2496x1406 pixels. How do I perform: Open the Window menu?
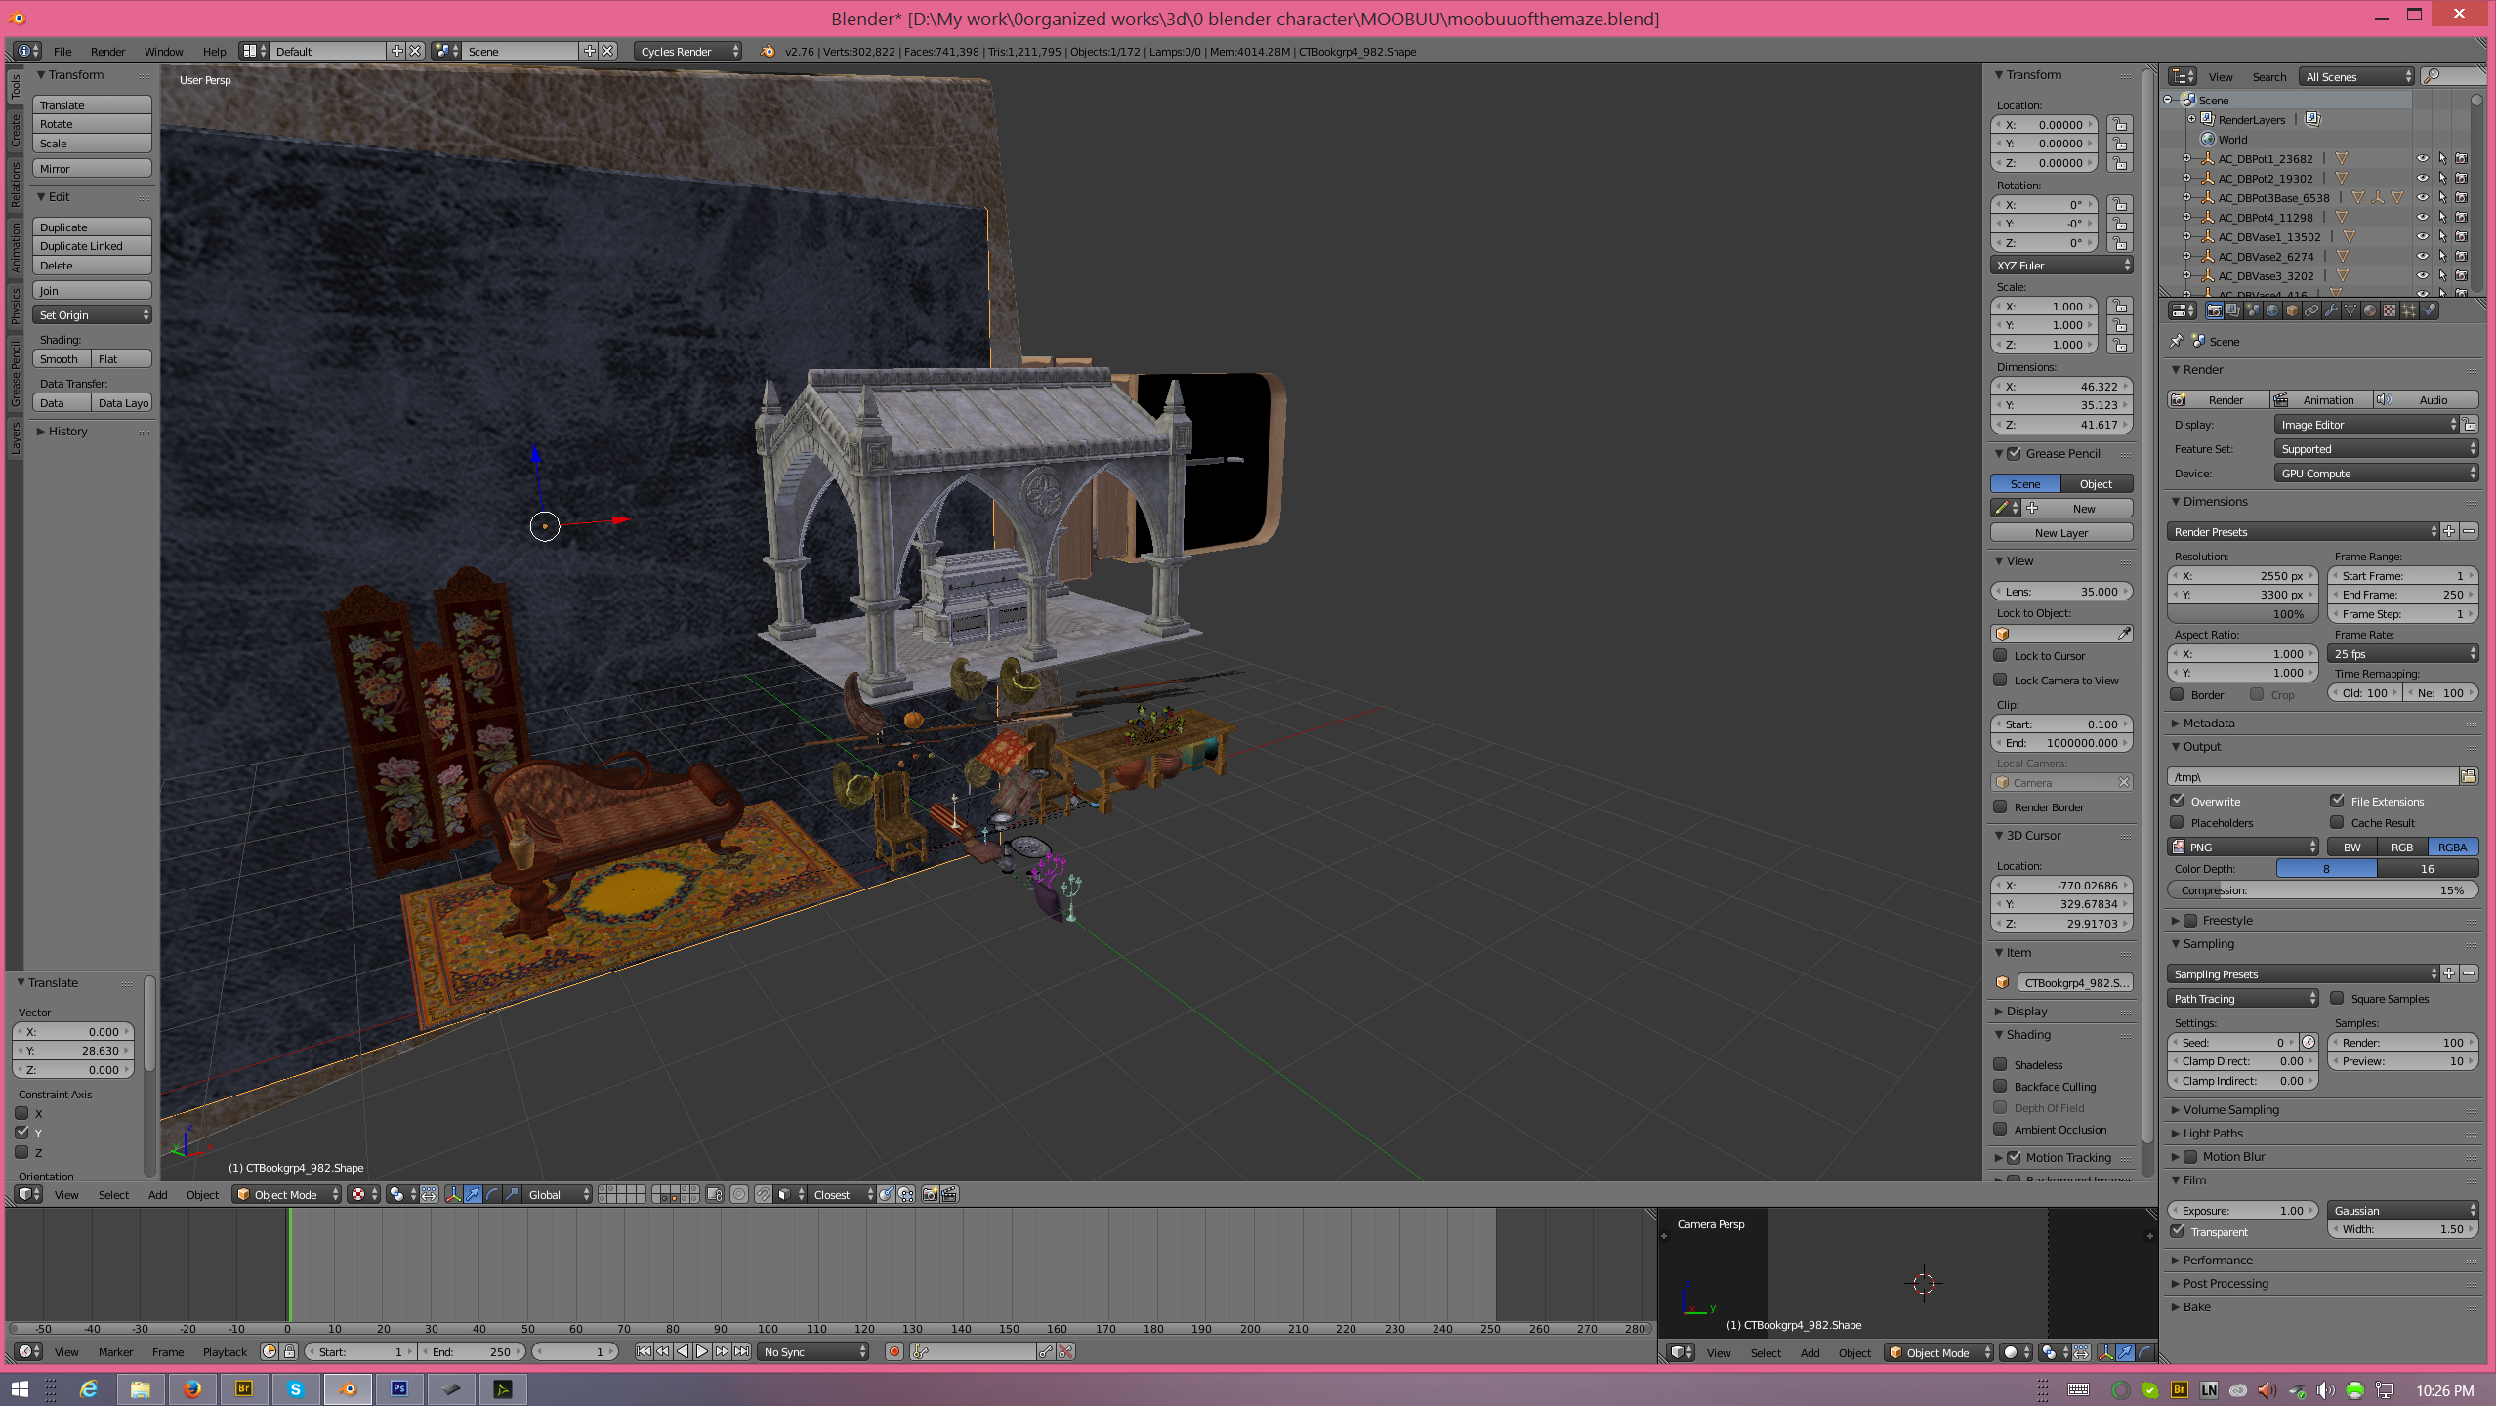[x=163, y=52]
